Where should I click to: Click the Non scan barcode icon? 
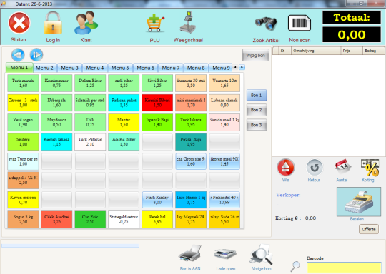[x=300, y=23]
